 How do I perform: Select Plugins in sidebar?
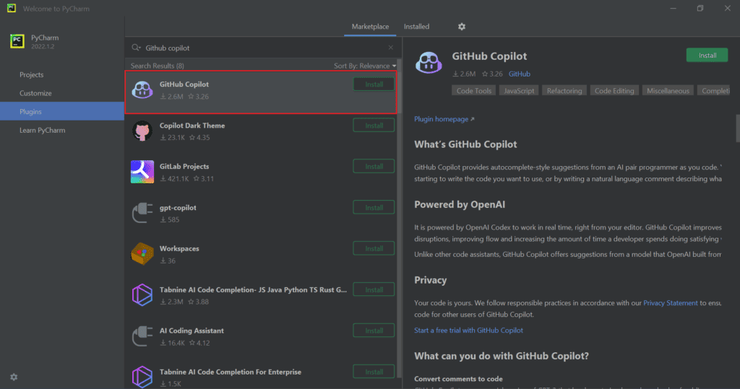click(62, 111)
